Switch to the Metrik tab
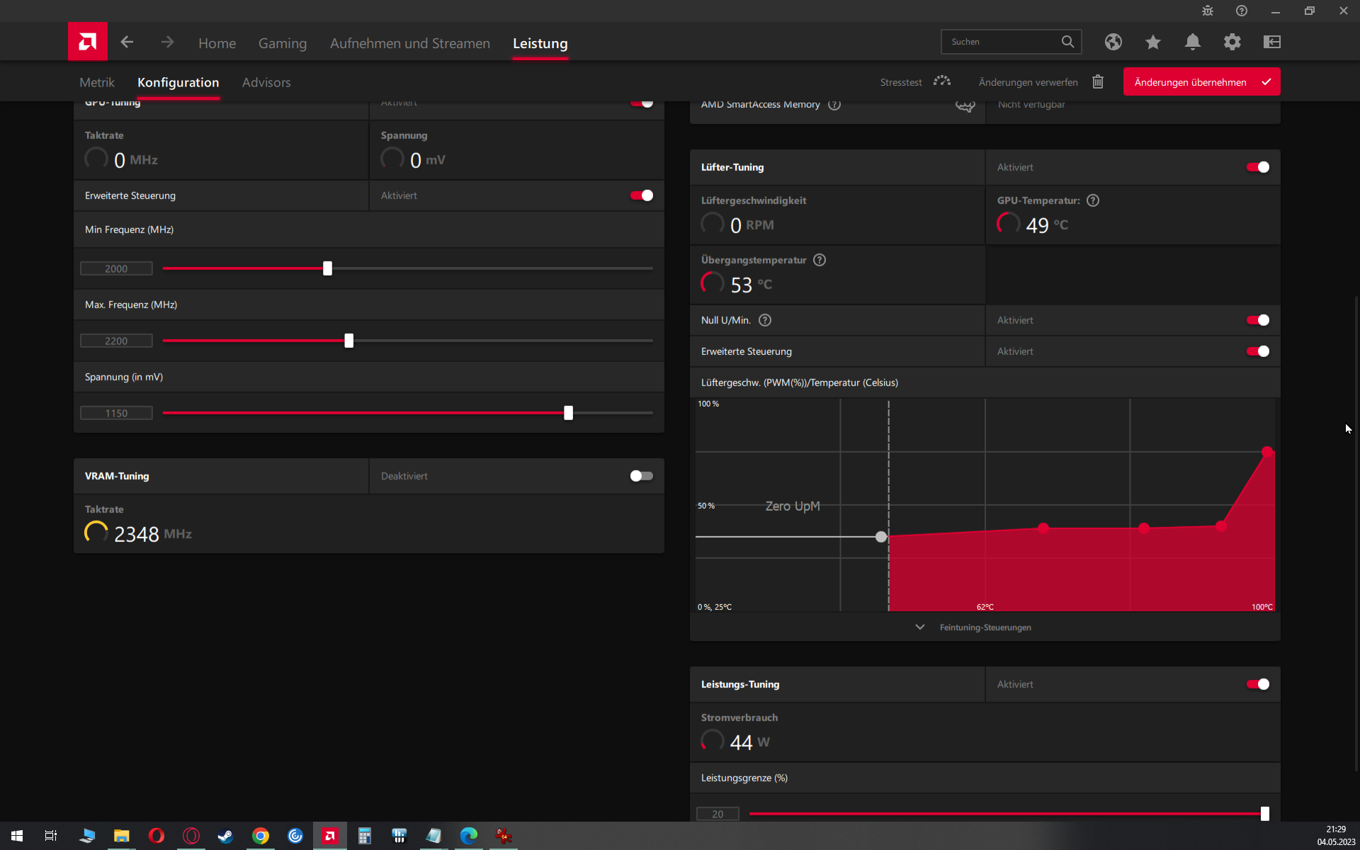1360x850 pixels. tap(97, 82)
